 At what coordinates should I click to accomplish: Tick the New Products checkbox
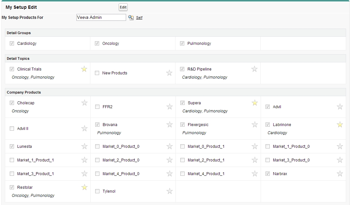(97, 73)
